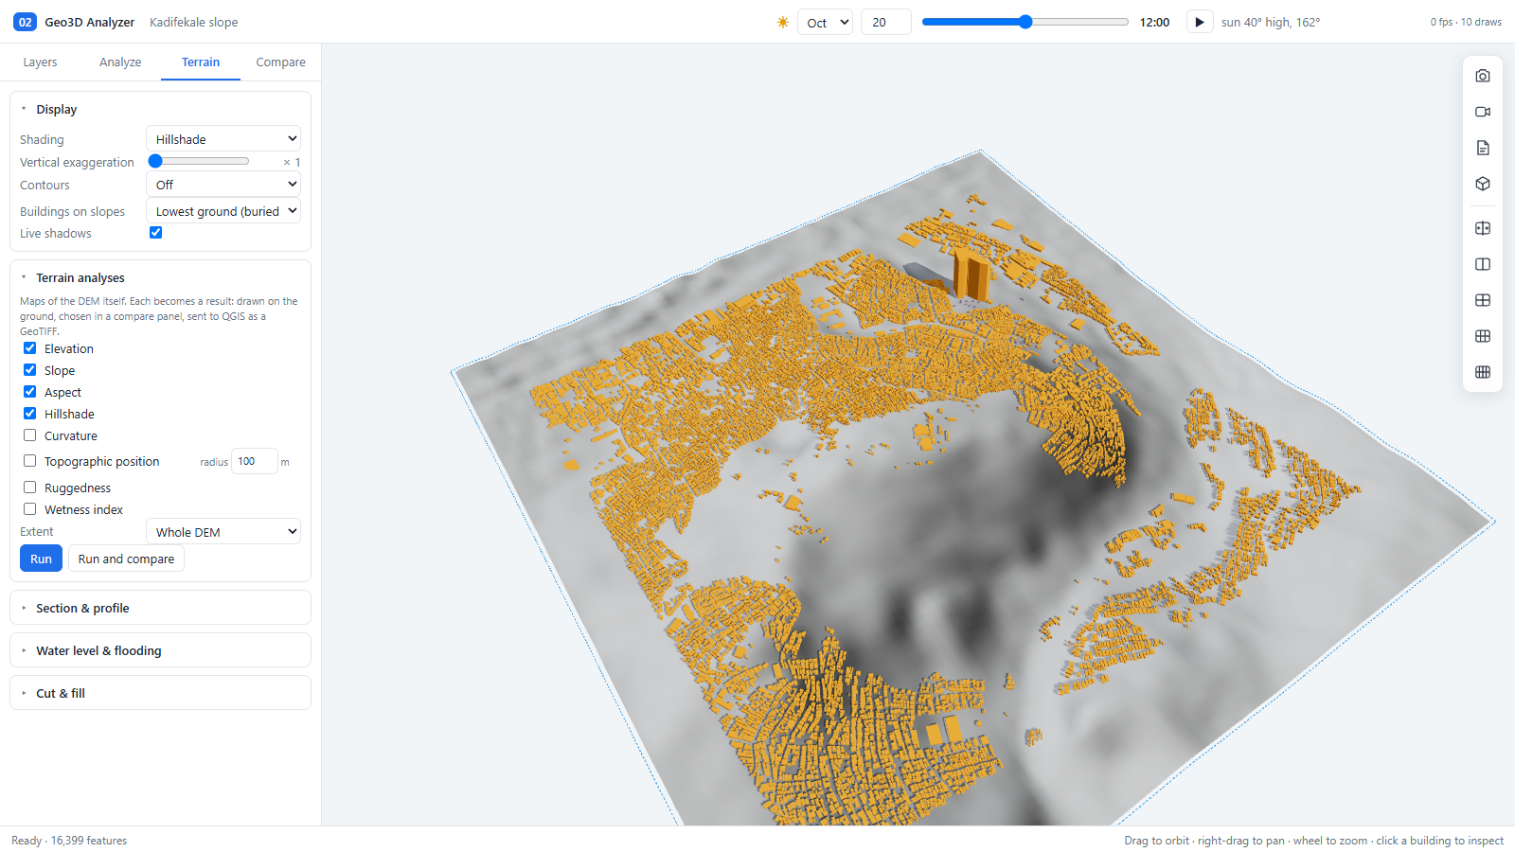The image size is (1515, 852).
Task: Tick the Wetness index checkbox
Action: click(x=30, y=509)
